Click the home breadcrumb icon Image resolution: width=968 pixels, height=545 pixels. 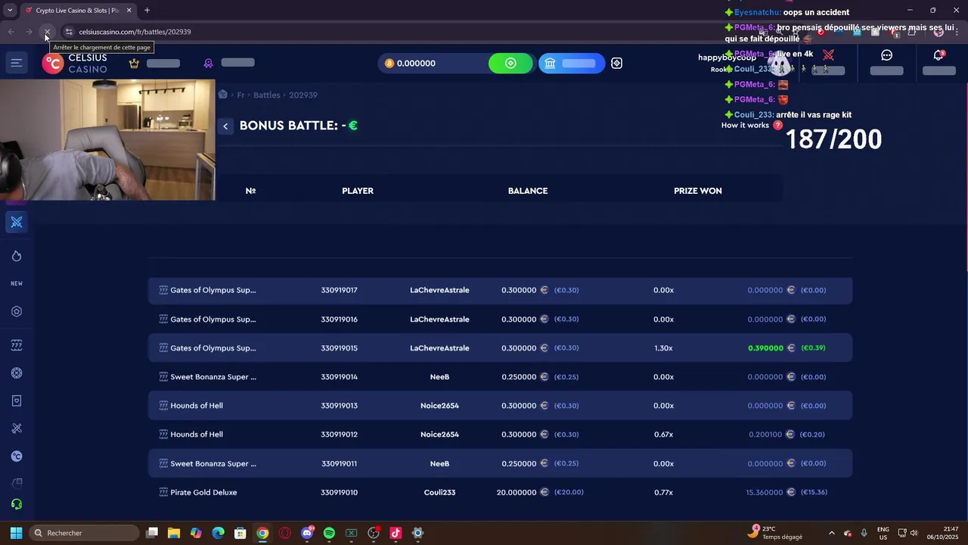pyautogui.click(x=223, y=95)
